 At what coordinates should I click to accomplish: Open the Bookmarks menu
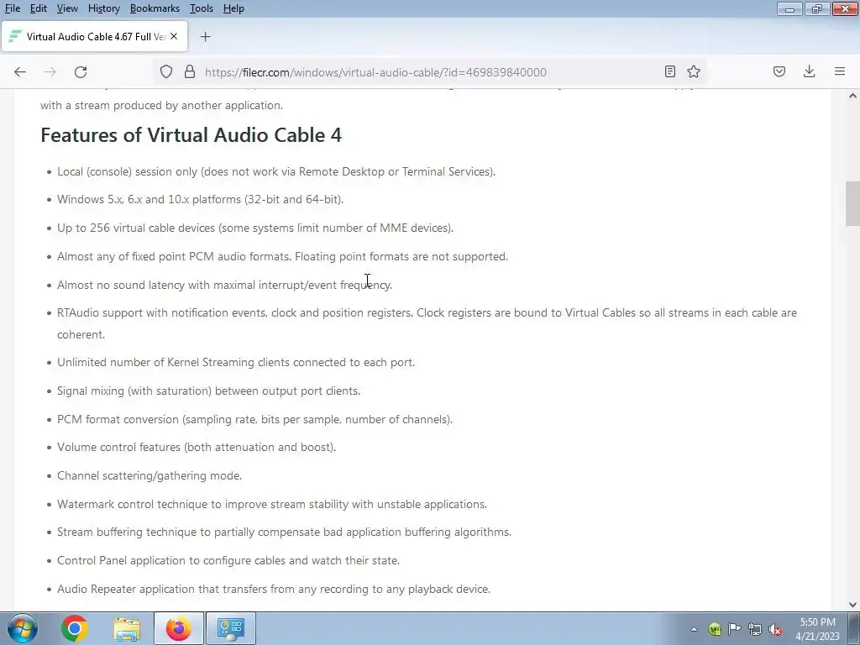(155, 8)
